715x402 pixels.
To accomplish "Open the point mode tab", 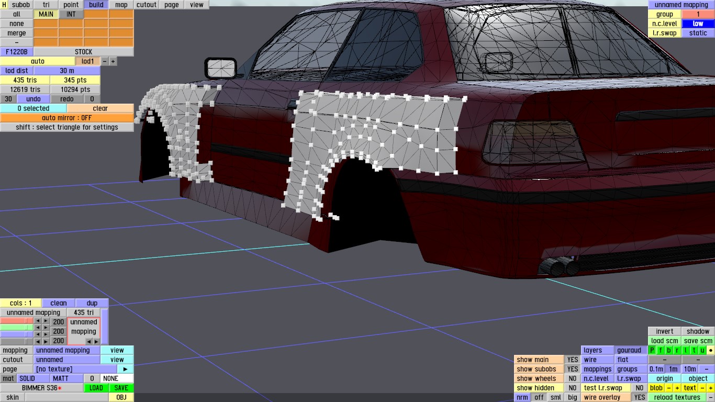I will (71, 5).
